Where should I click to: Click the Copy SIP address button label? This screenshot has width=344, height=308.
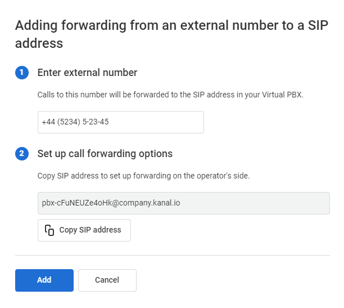click(x=90, y=230)
